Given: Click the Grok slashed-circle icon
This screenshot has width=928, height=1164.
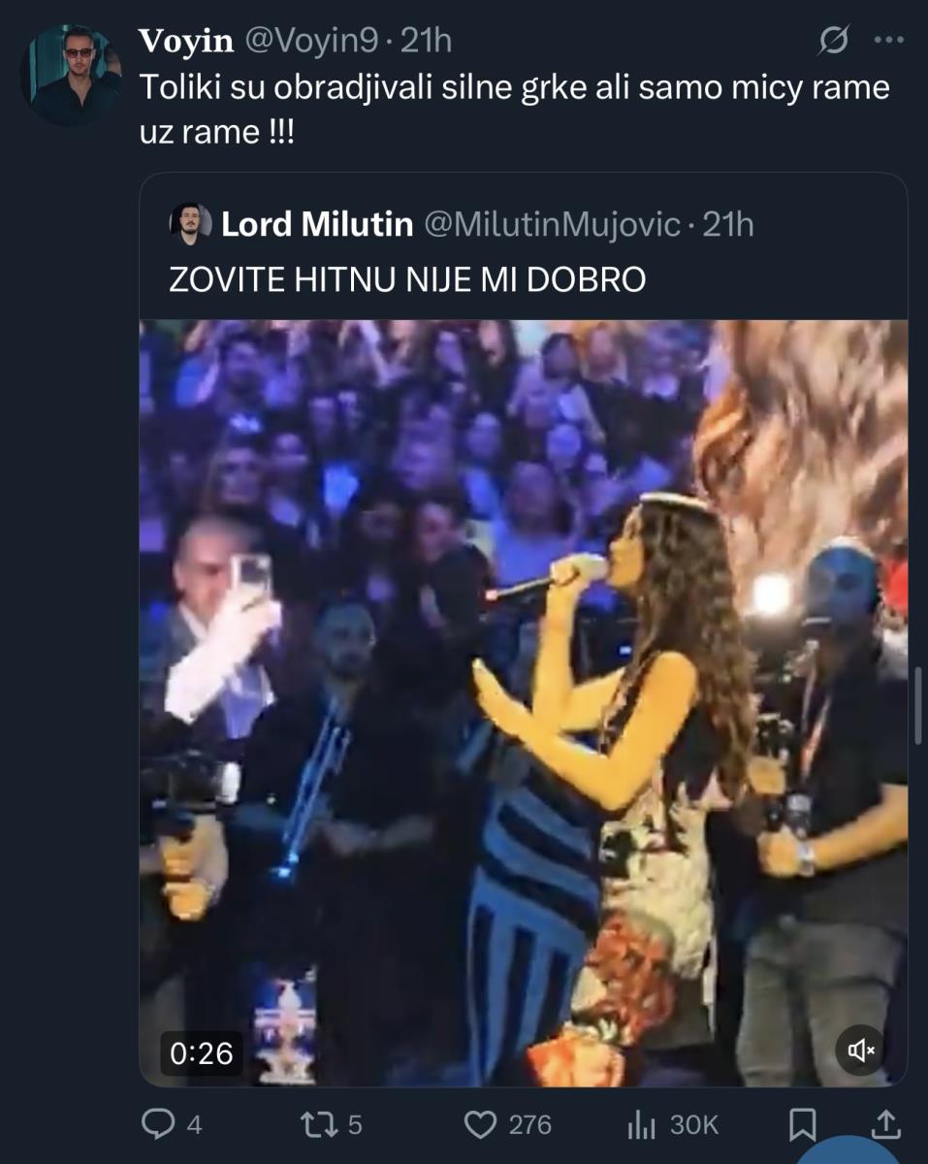Looking at the screenshot, I should (834, 40).
